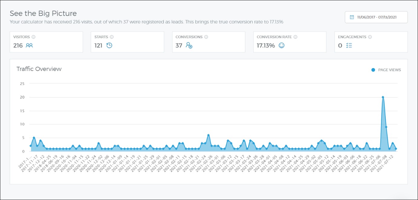Open the date range 11/06/2017 - 07/13/2021 picker
This screenshot has height=200, width=418.
[x=376, y=17]
